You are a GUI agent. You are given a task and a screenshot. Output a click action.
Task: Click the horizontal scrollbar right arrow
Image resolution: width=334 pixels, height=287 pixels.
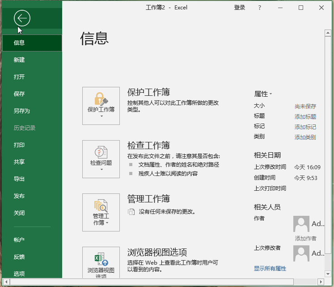(321, 282)
